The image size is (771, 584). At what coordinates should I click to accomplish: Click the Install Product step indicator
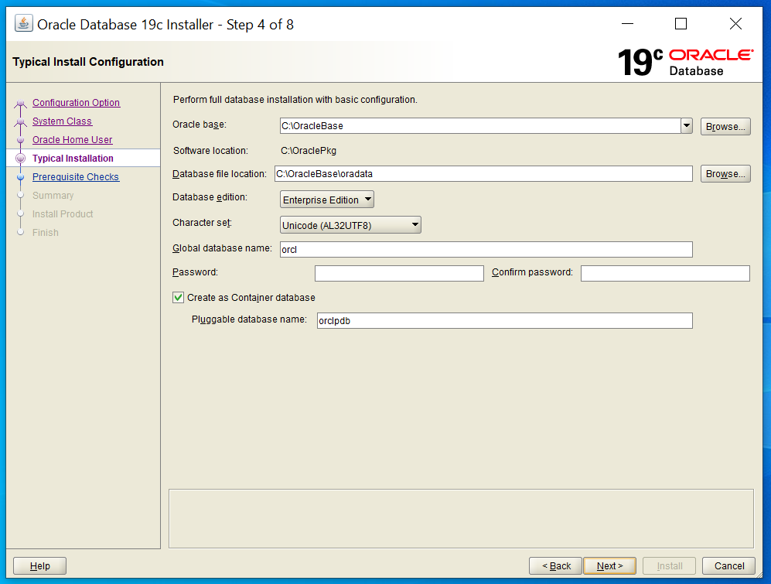(x=21, y=213)
